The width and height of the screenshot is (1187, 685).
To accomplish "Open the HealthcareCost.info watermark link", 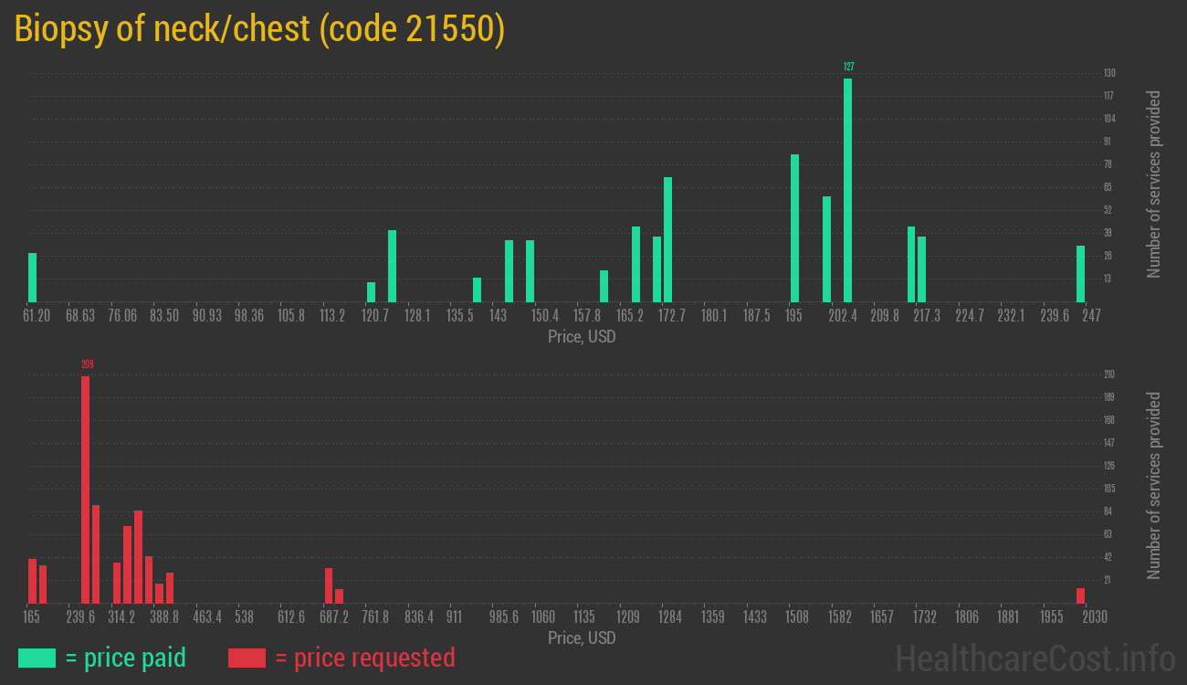I will point(1035,657).
